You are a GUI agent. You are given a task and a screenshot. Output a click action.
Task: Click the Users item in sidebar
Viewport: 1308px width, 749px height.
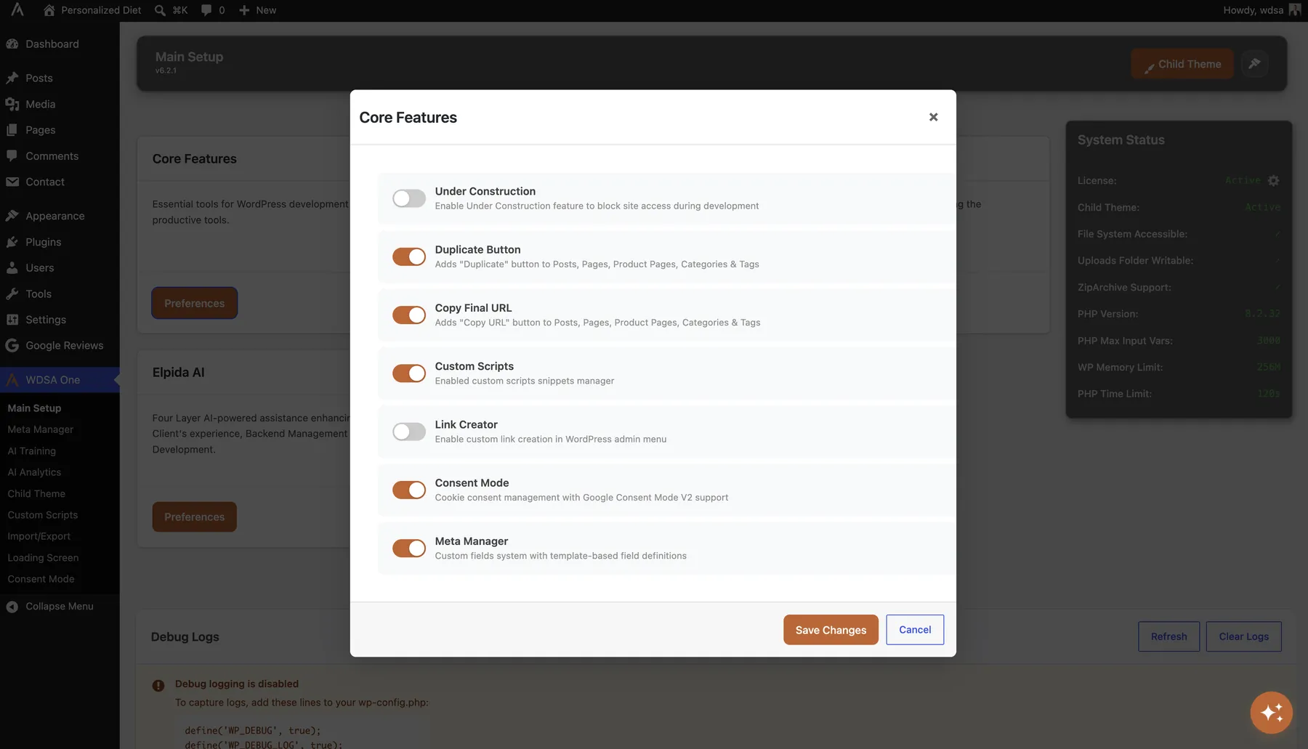(x=39, y=268)
